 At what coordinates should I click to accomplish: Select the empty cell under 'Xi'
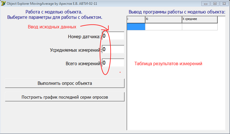164,27
